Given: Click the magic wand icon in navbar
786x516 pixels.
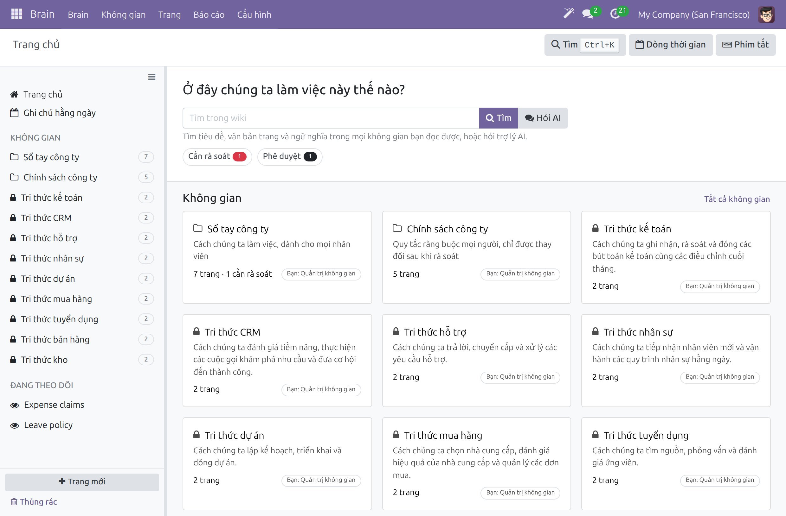Looking at the screenshot, I should (x=568, y=14).
